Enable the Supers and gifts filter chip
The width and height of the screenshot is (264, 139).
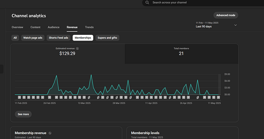[107, 38]
